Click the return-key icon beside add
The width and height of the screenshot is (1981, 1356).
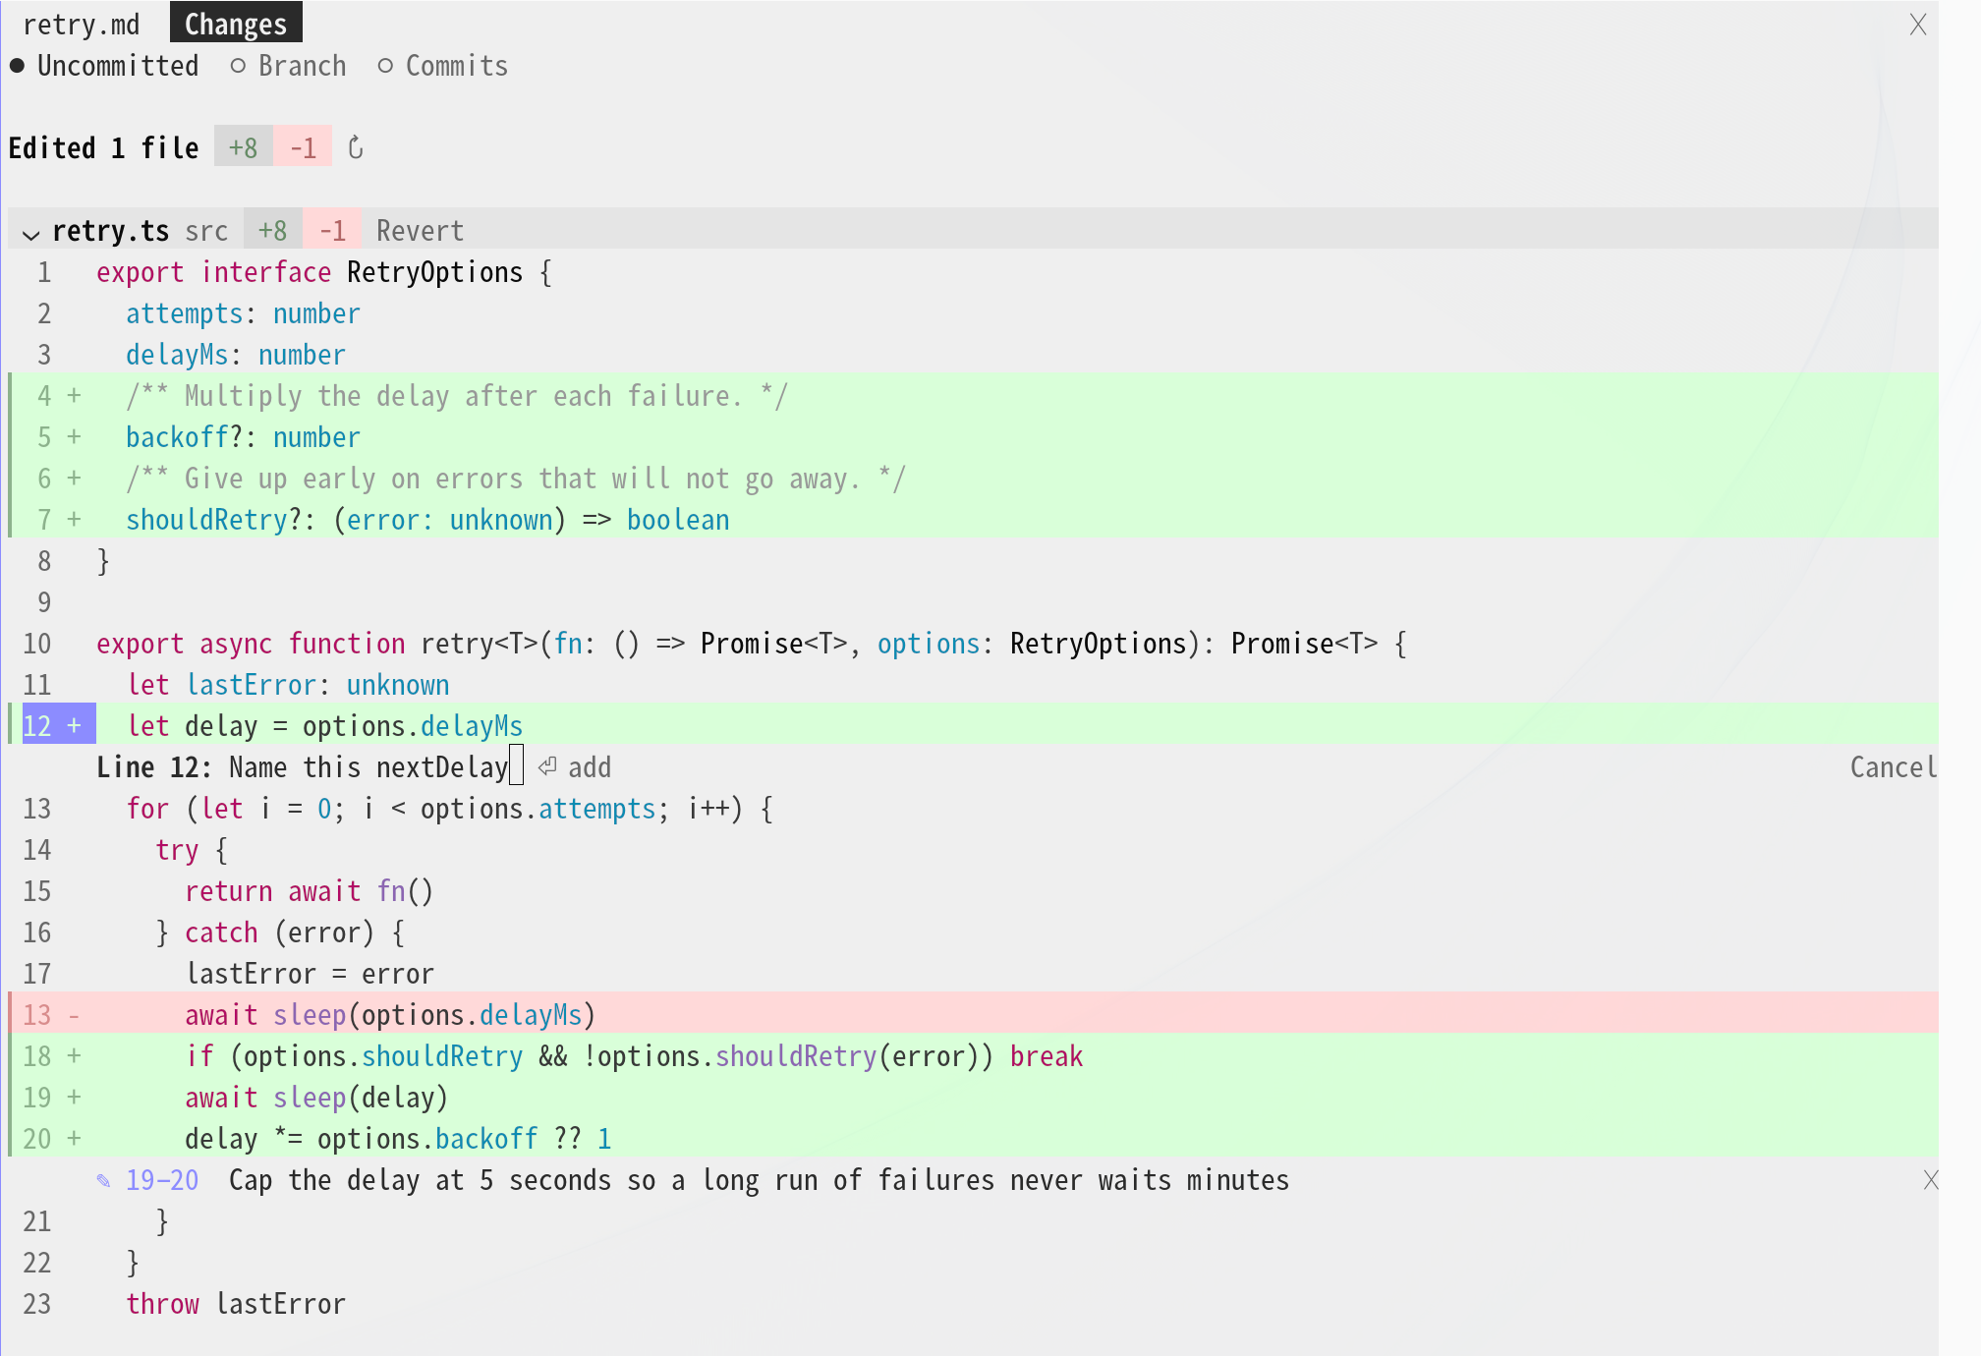tap(547, 766)
